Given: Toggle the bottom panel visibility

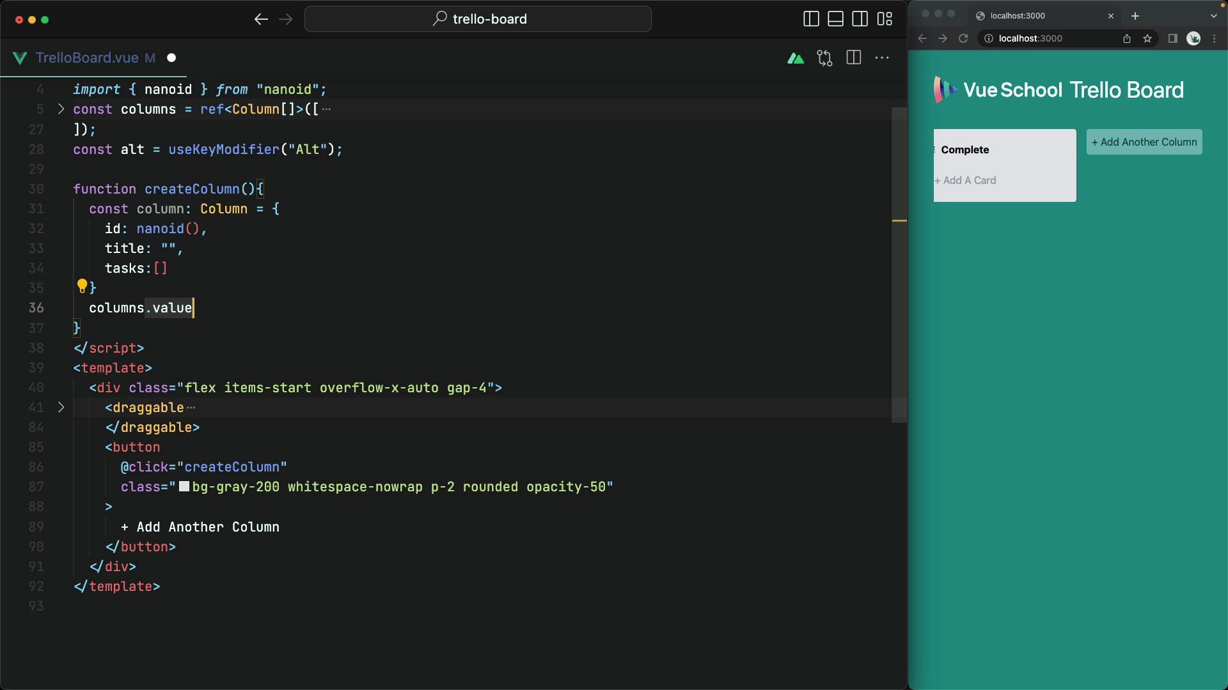Looking at the screenshot, I should tap(835, 19).
